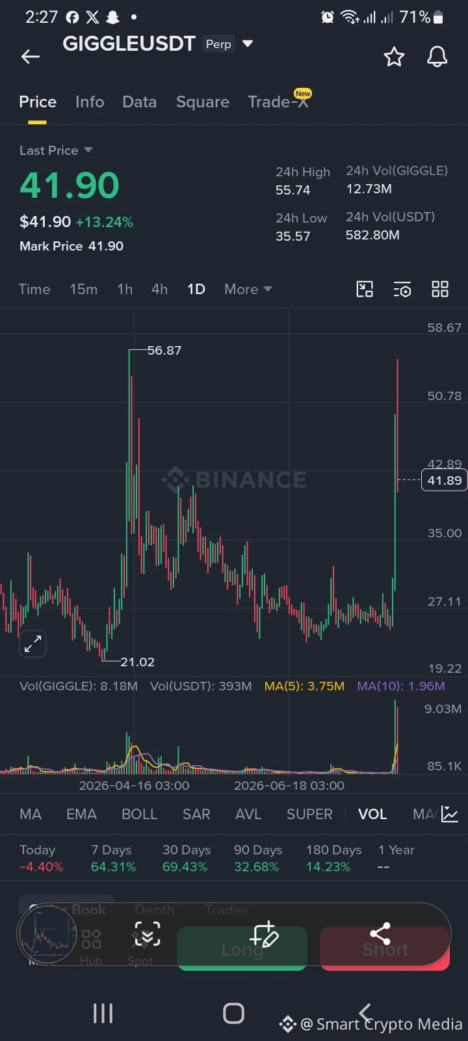The height and width of the screenshot is (1041, 468).
Task: Switch to the Info tab
Action: [x=90, y=102]
